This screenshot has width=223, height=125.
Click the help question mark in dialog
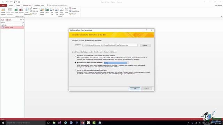146,30
